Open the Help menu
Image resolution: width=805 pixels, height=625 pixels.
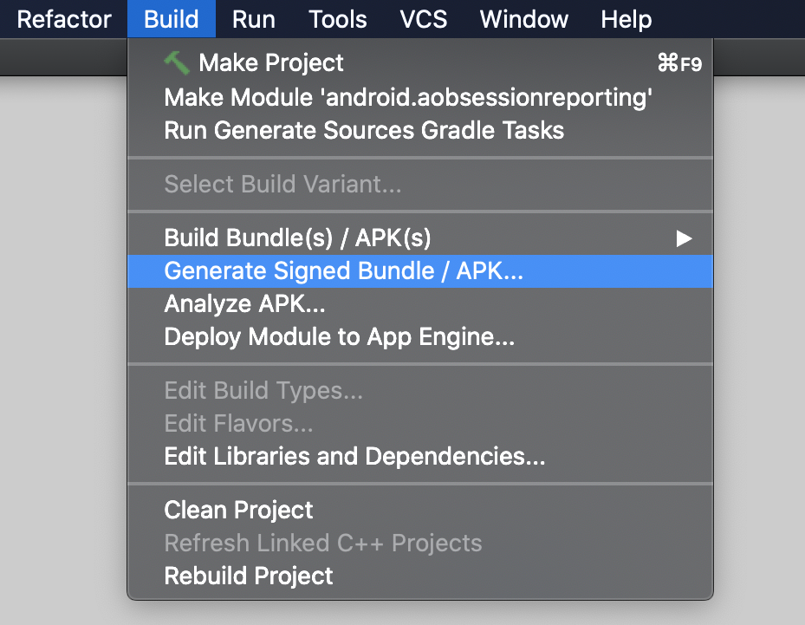tap(626, 20)
